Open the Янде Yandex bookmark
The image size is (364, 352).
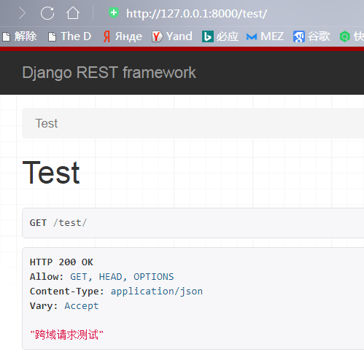point(123,36)
